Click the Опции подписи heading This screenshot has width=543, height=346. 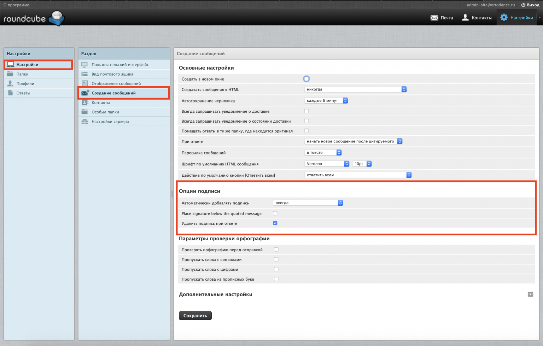click(x=199, y=191)
